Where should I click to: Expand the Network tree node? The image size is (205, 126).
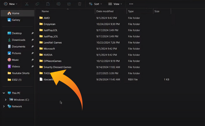(x=4, y=106)
